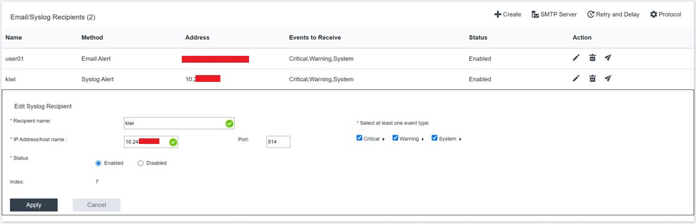696x224 pixels.
Task: Open Retry and Delay settings
Action: [x=613, y=15]
